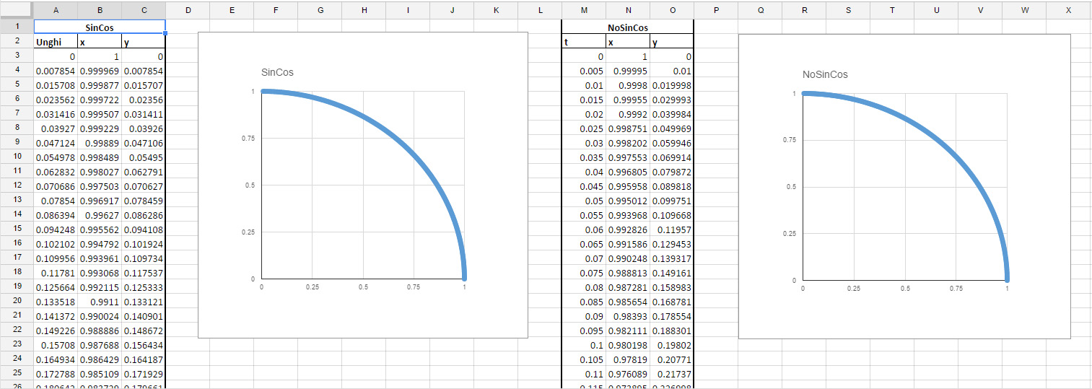Click the cell containing 0.999969

[x=100, y=71]
